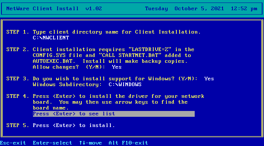Click the 'STEP 1.' label
This screenshot has height=146, width=264.
[18, 32]
